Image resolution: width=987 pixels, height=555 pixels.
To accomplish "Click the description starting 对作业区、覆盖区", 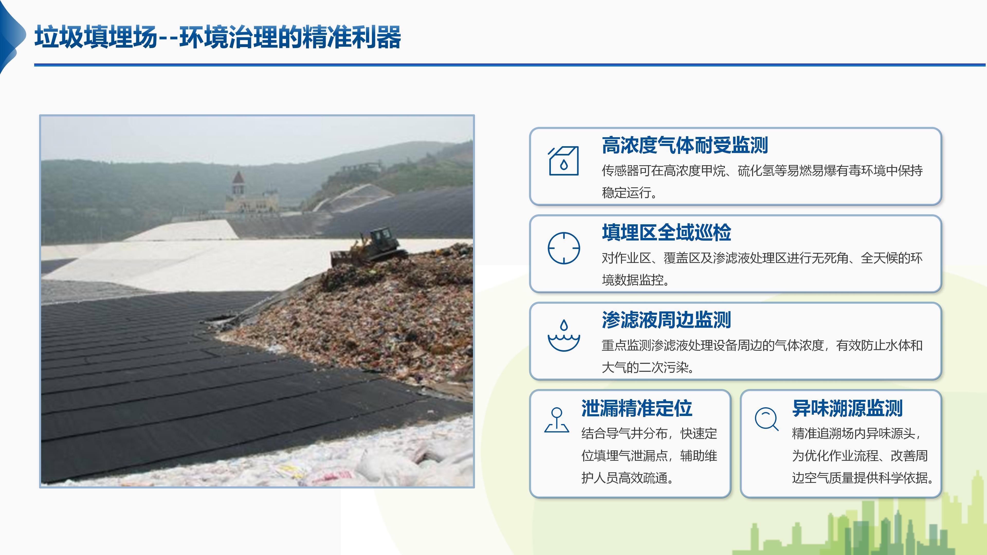I will coord(762,269).
